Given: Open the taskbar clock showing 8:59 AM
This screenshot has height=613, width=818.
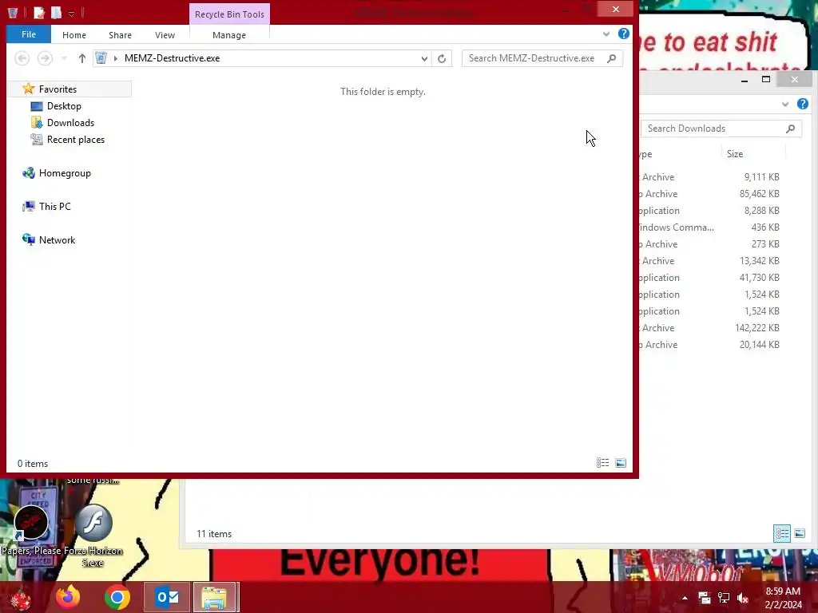Looking at the screenshot, I should [x=783, y=598].
